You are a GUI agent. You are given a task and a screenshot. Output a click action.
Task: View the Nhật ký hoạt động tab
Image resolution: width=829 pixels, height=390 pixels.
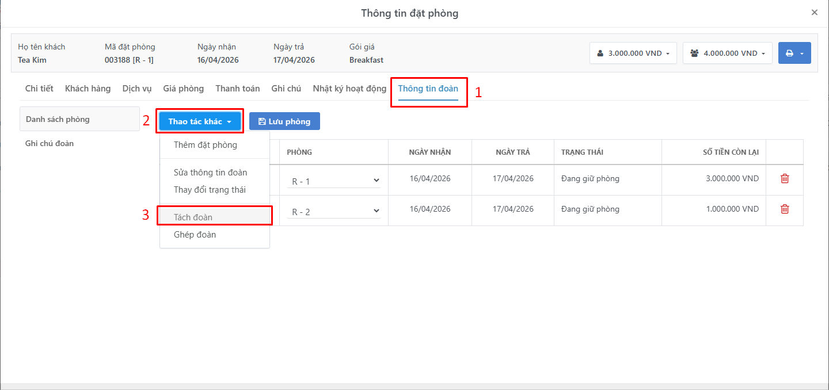click(349, 89)
